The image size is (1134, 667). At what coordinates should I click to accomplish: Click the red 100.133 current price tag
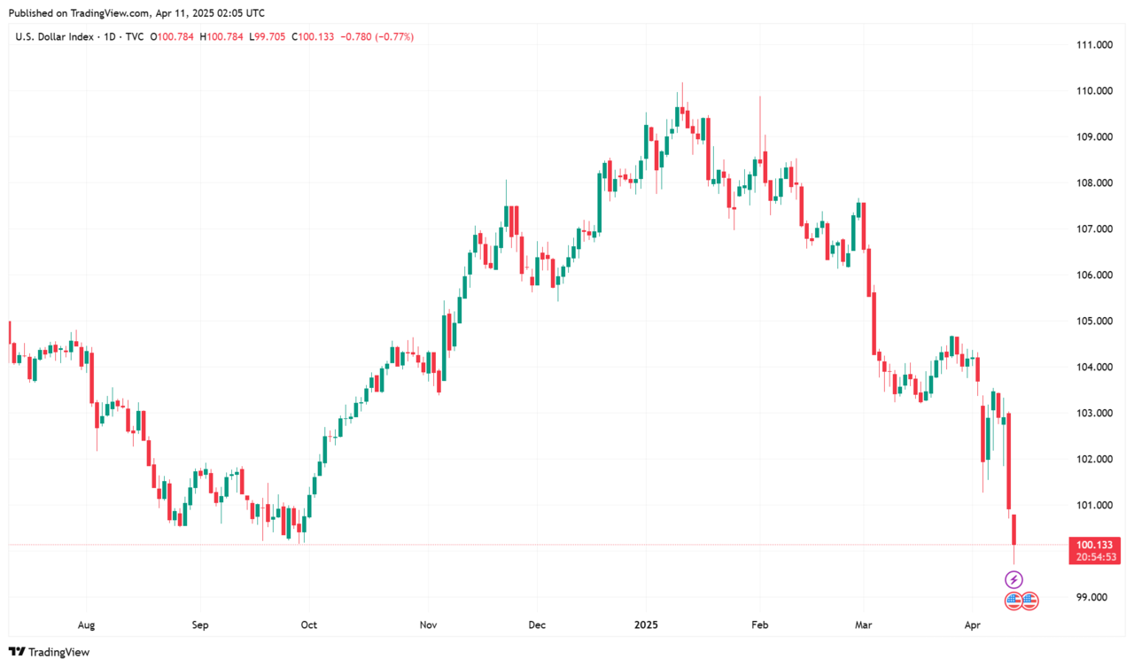pyautogui.click(x=1096, y=544)
